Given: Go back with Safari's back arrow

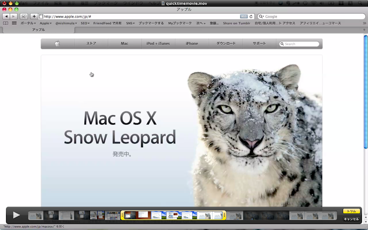Looking at the screenshot, I should (x=6, y=17).
